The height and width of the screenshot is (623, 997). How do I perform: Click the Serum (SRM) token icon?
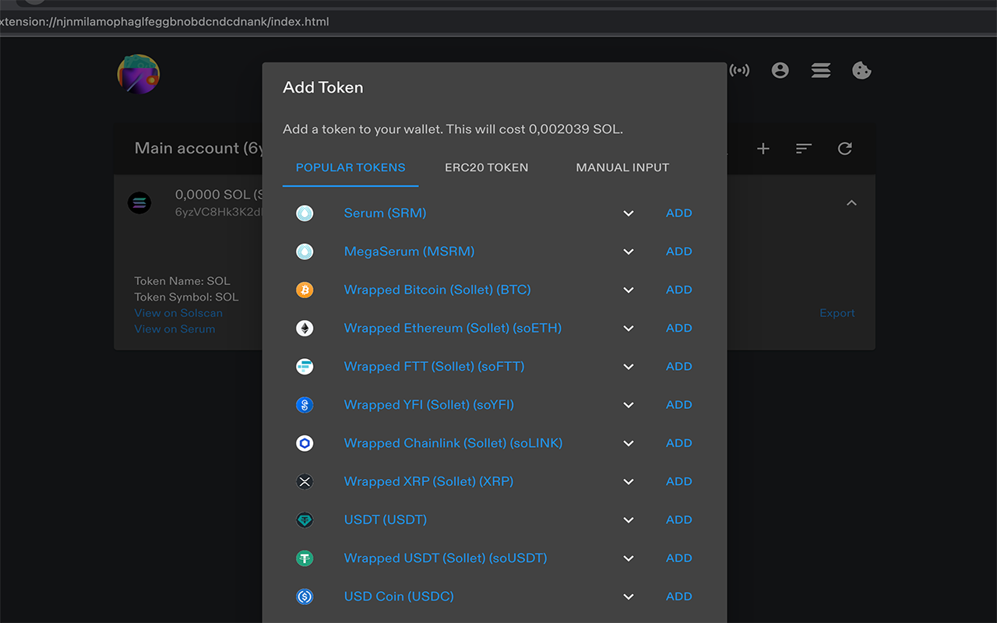pos(305,213)
